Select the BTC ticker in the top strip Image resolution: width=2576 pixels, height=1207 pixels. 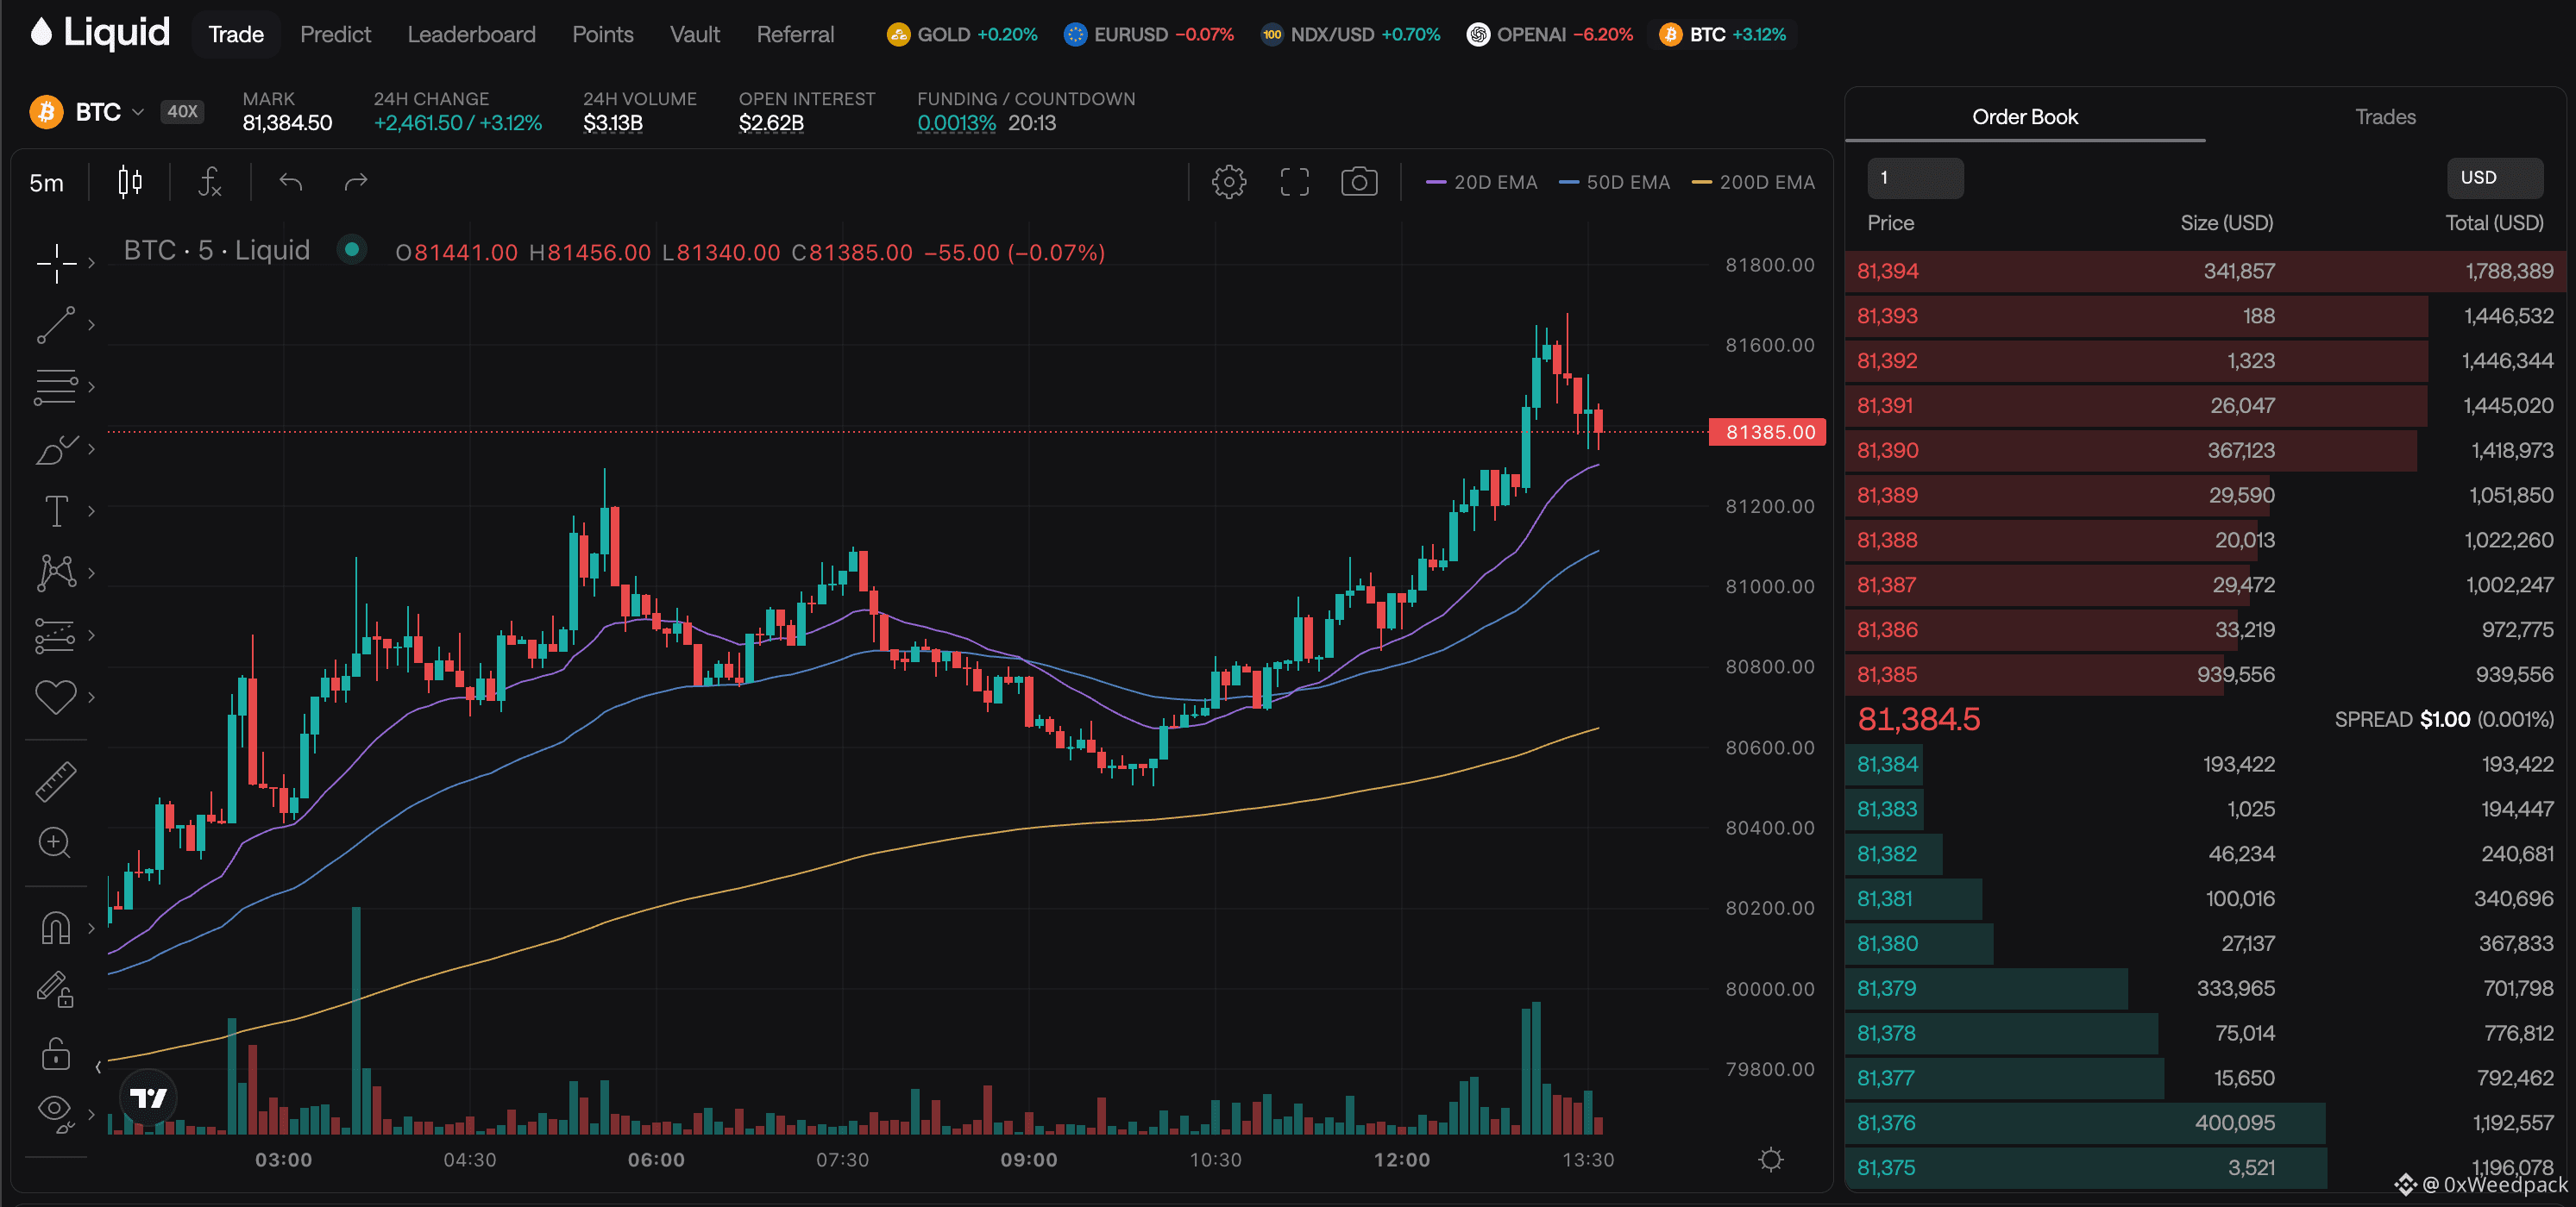1722,34
